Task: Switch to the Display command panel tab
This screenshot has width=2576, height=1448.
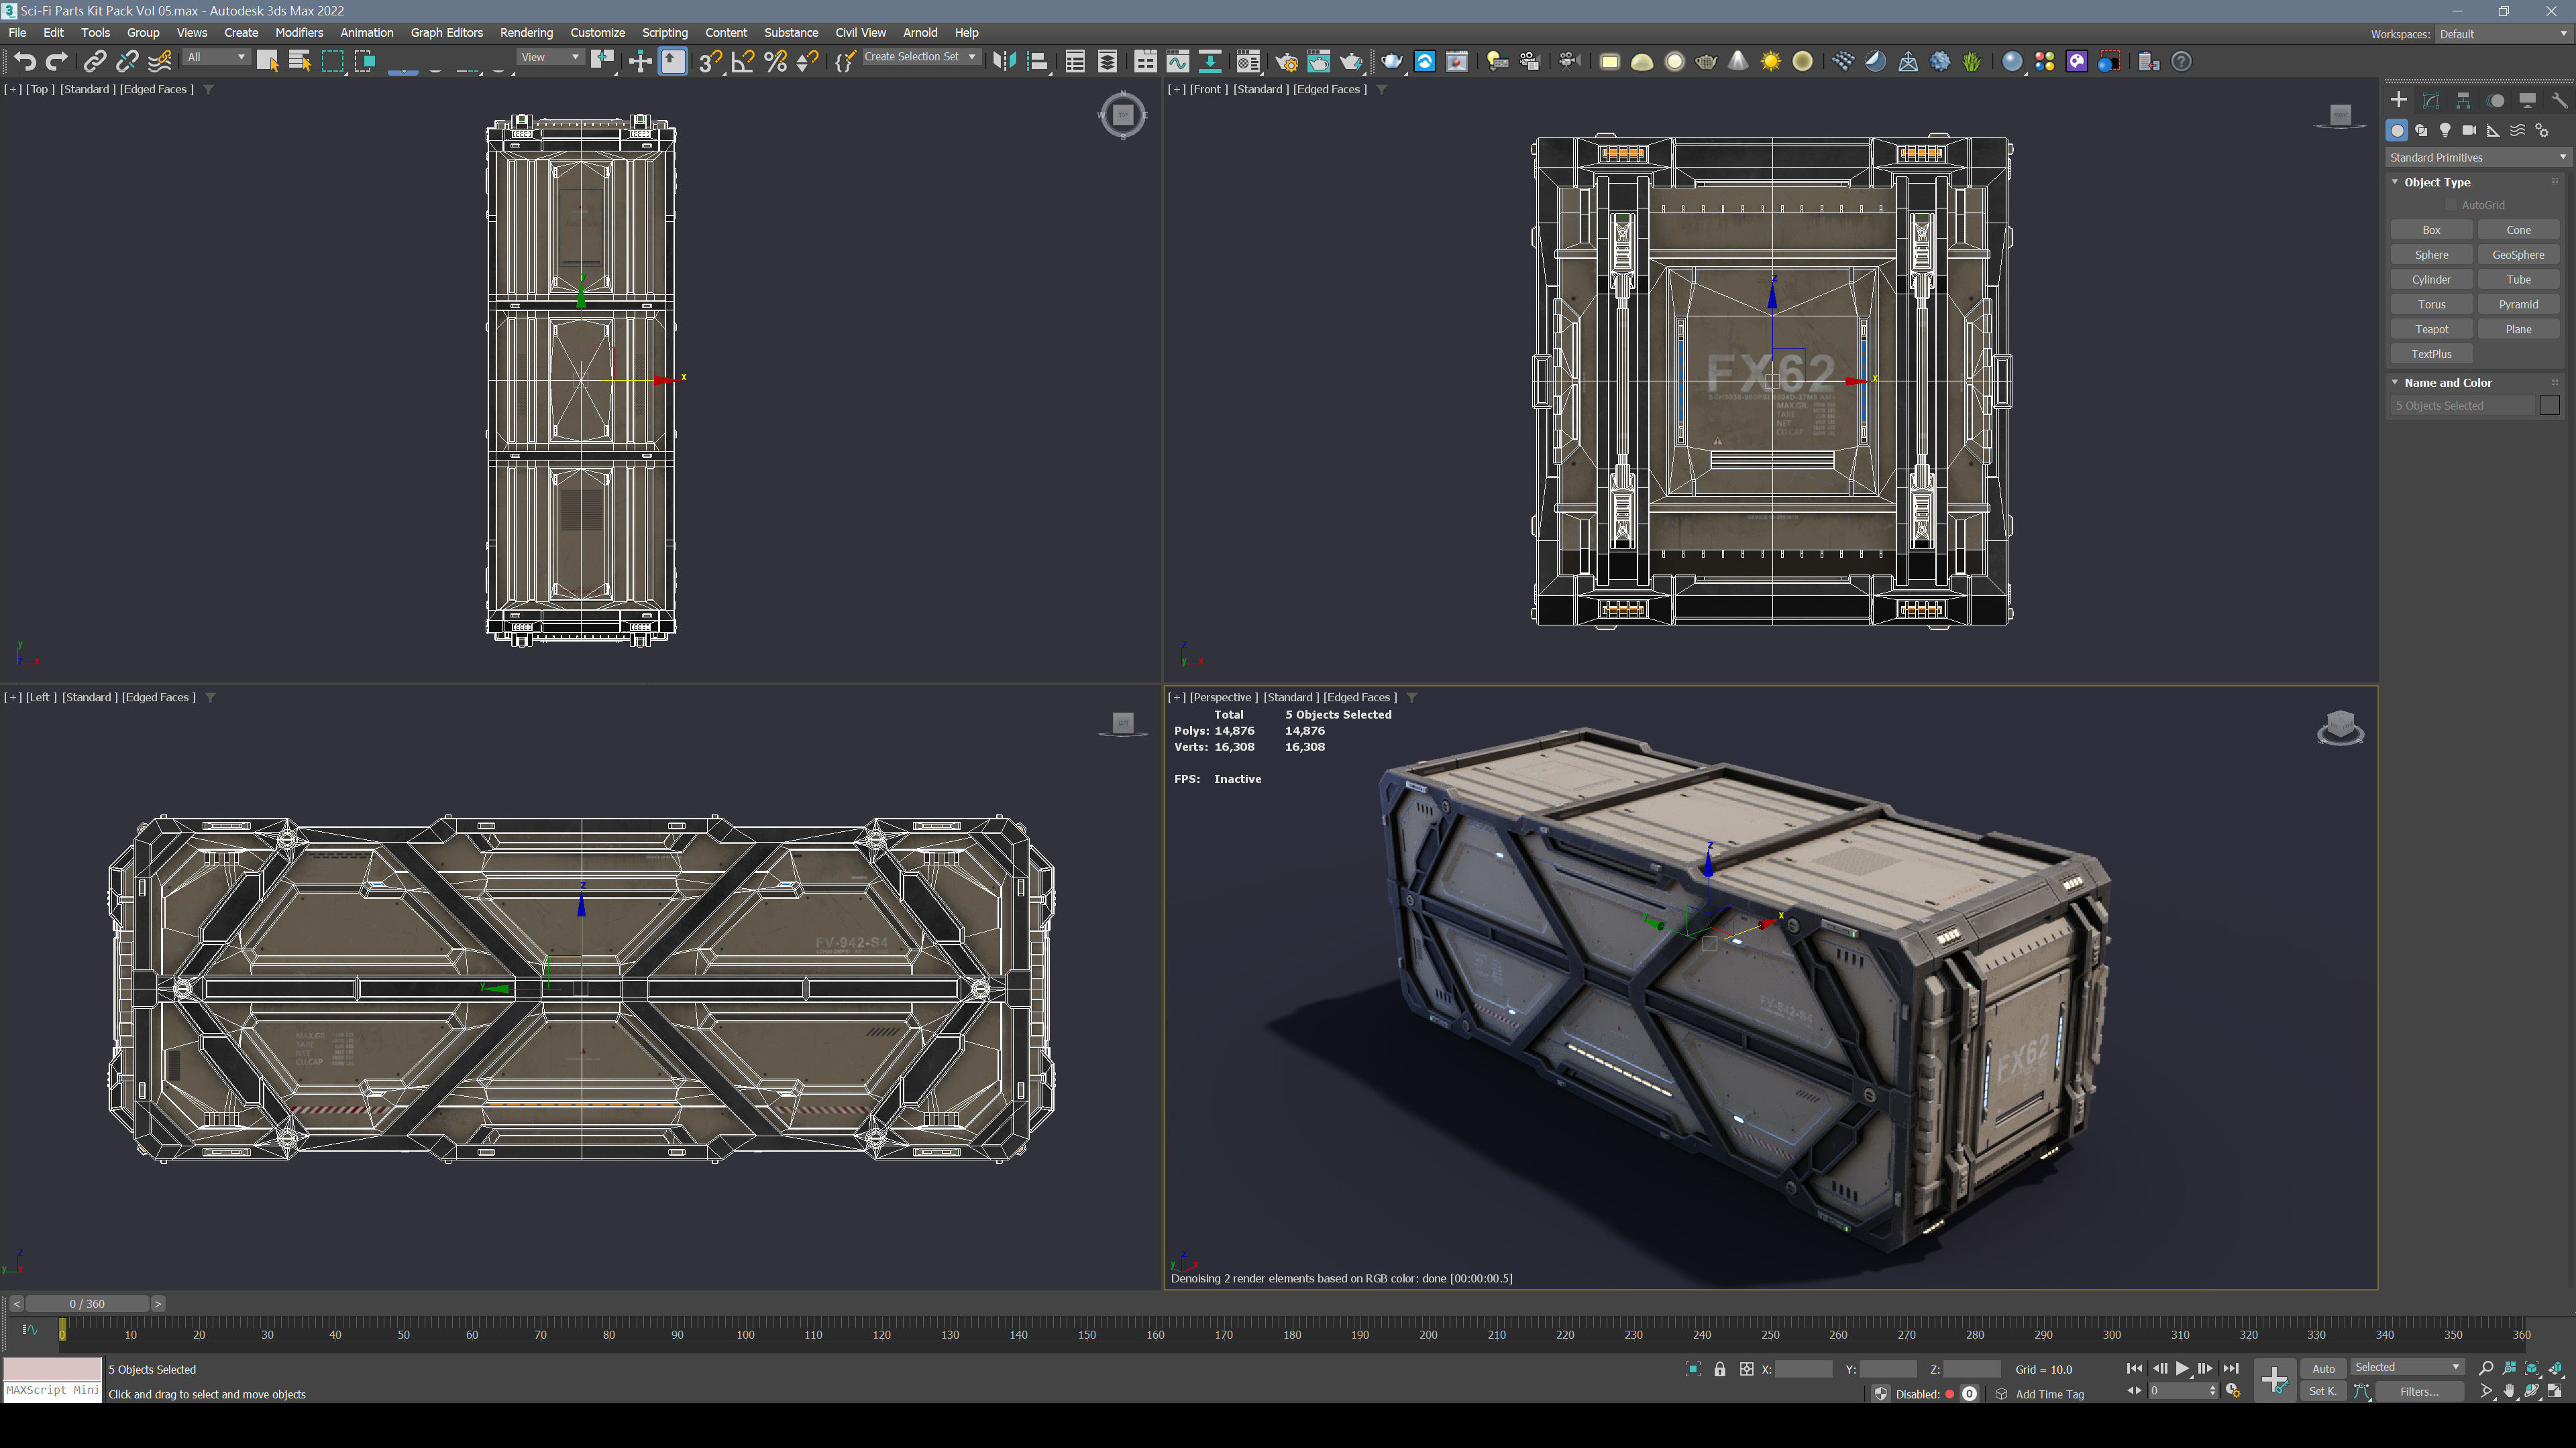Action: tap(2527, 100)
